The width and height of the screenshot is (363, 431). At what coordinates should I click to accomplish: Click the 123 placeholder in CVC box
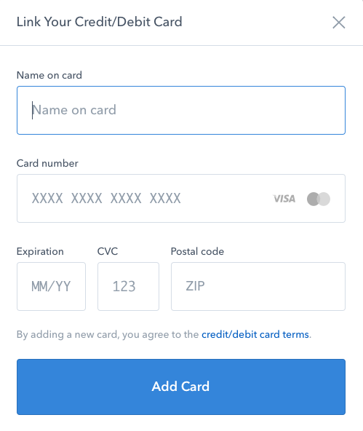(124, 286)
